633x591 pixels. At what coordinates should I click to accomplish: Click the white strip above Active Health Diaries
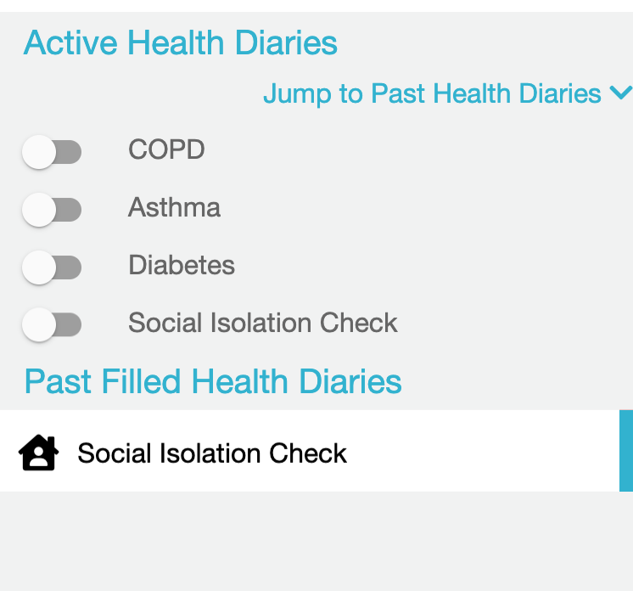click(316, 6)
